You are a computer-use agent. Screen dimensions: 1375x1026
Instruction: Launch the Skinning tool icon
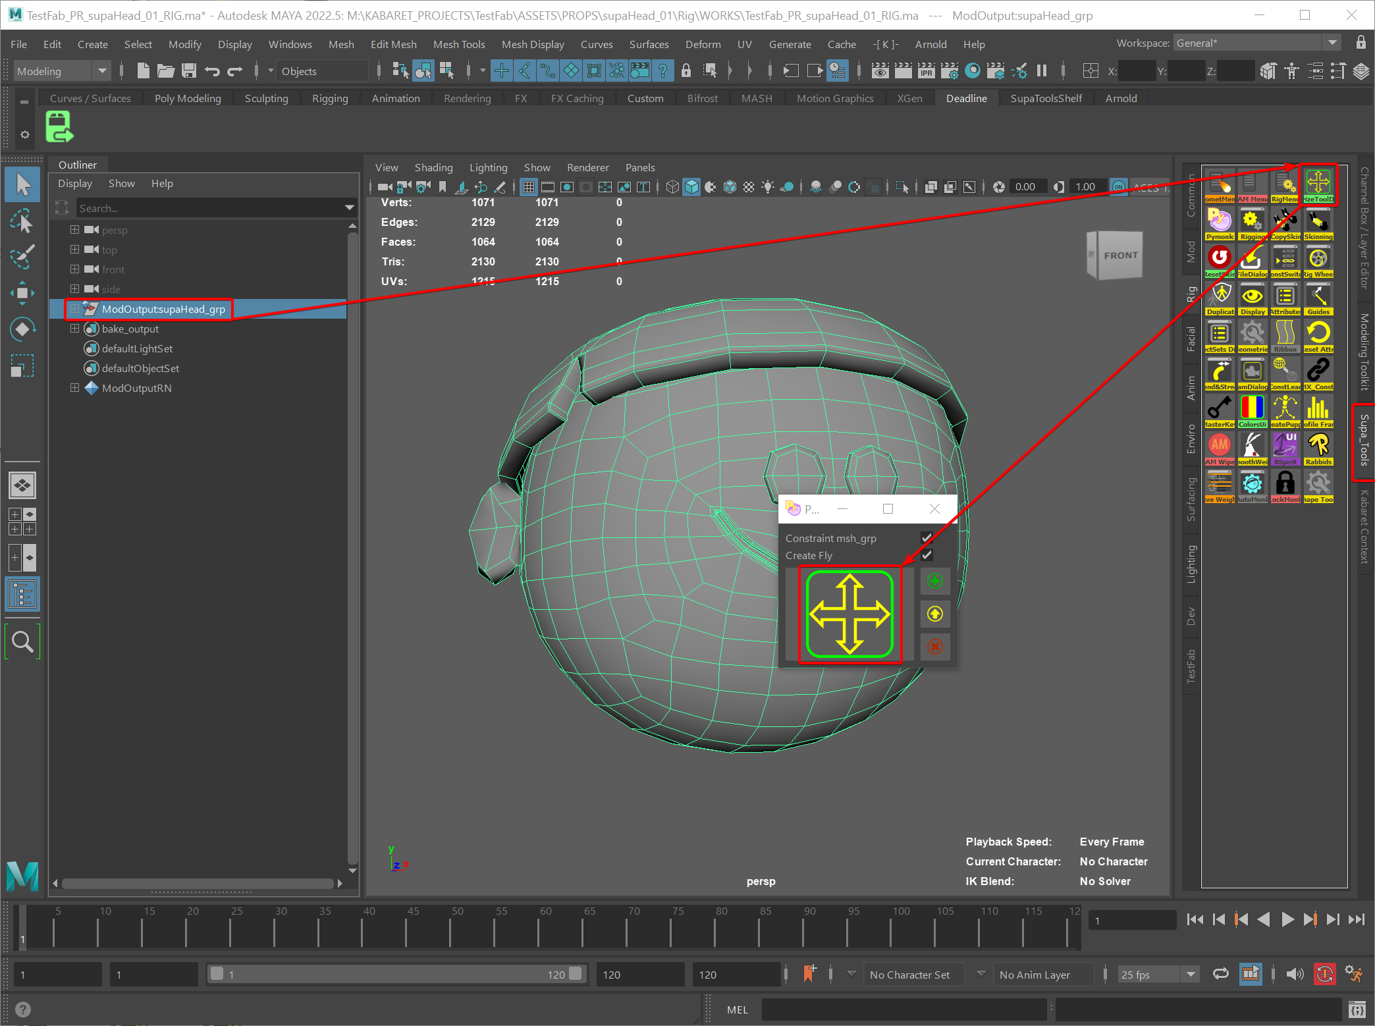click(1318, 223)
